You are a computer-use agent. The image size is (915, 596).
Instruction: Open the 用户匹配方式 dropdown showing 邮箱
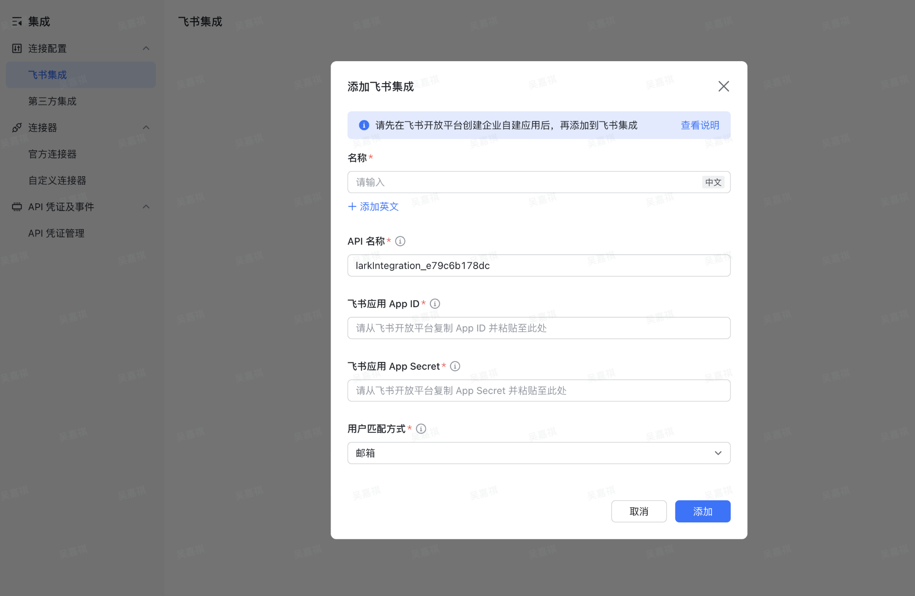tap(538, 453)
